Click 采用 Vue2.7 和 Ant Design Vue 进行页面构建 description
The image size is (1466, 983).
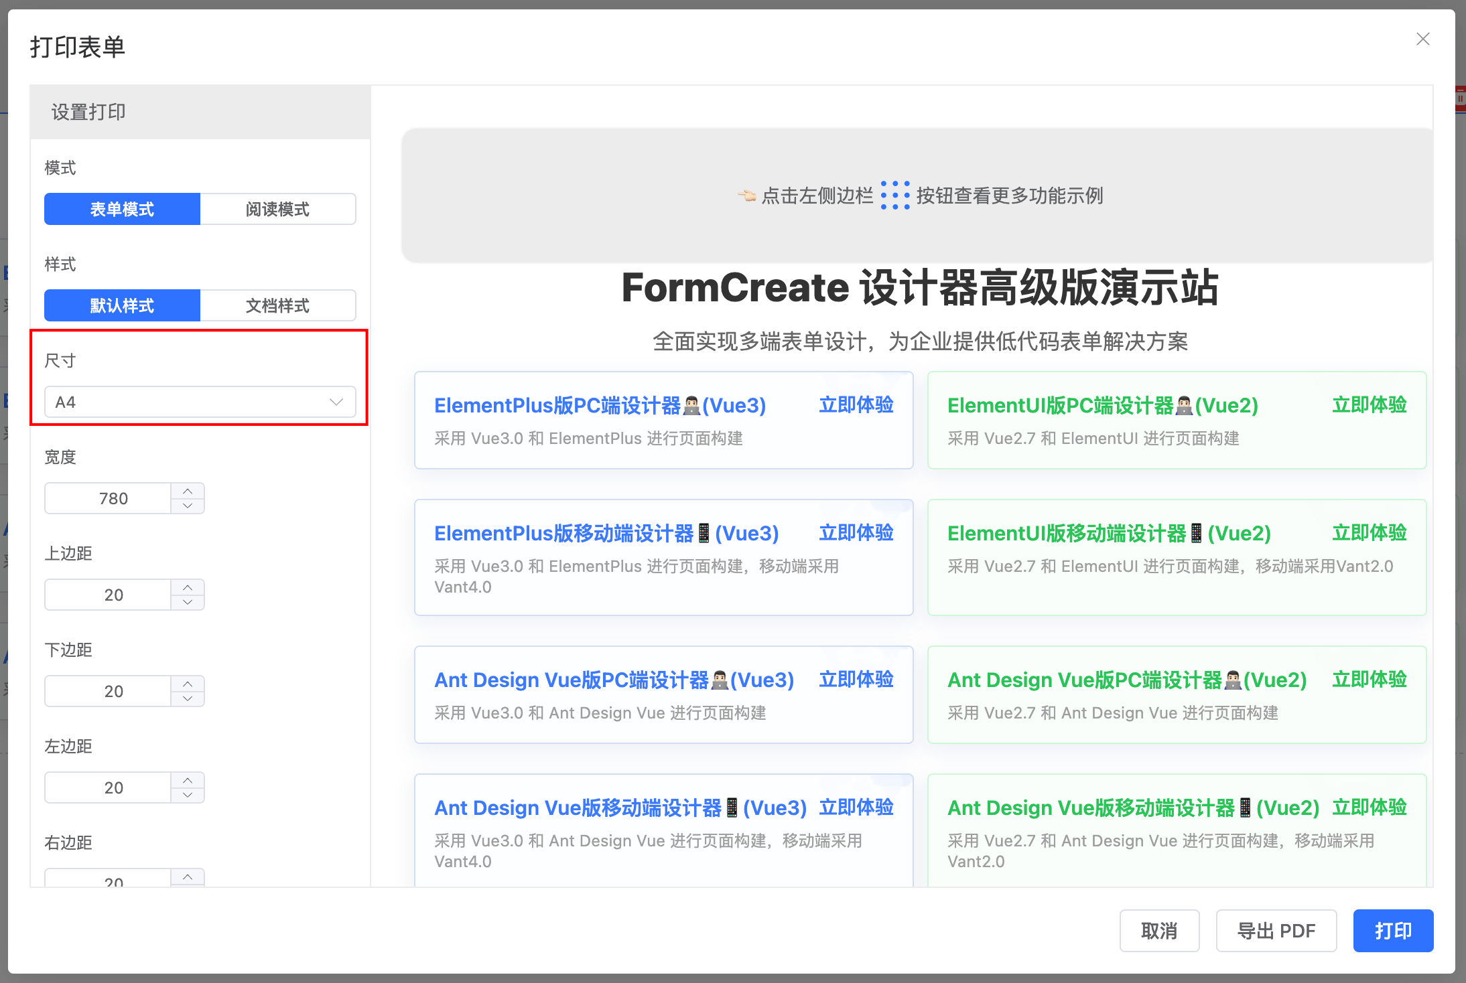(x=1113, y=713)
